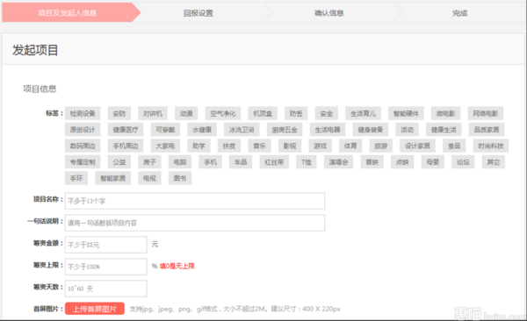Select the 生活电器 tag
The image size is (527, 321).
328,130
